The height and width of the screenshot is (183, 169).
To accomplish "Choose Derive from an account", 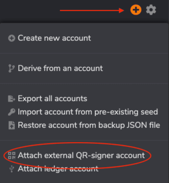I will 60,68.
